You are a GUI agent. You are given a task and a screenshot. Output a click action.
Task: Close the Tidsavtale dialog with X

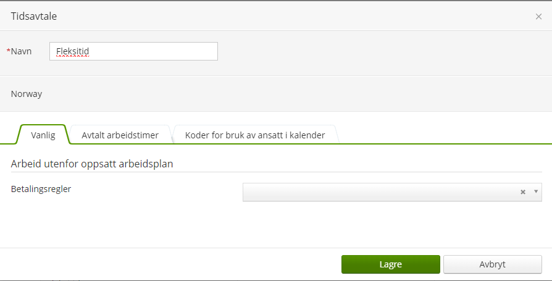tap(538, 17)
